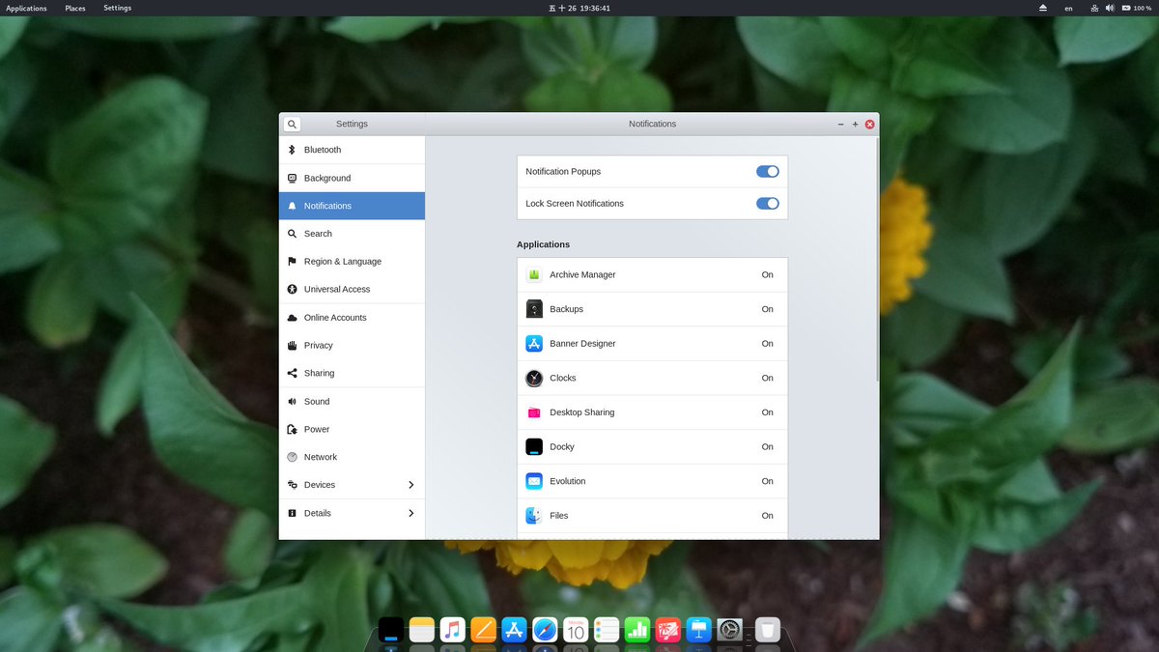1159x652 pixels.
Task: Open the clock and date menu in top panel
Action: pos(579,8)
